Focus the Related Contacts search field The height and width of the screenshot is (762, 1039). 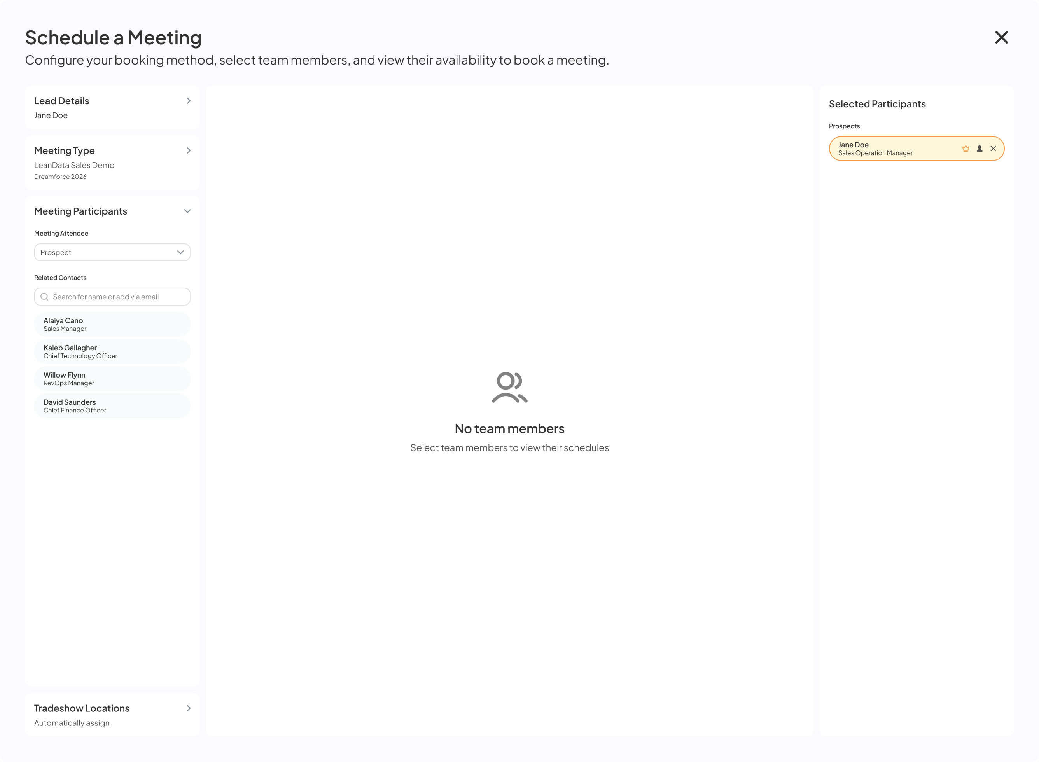112,297
